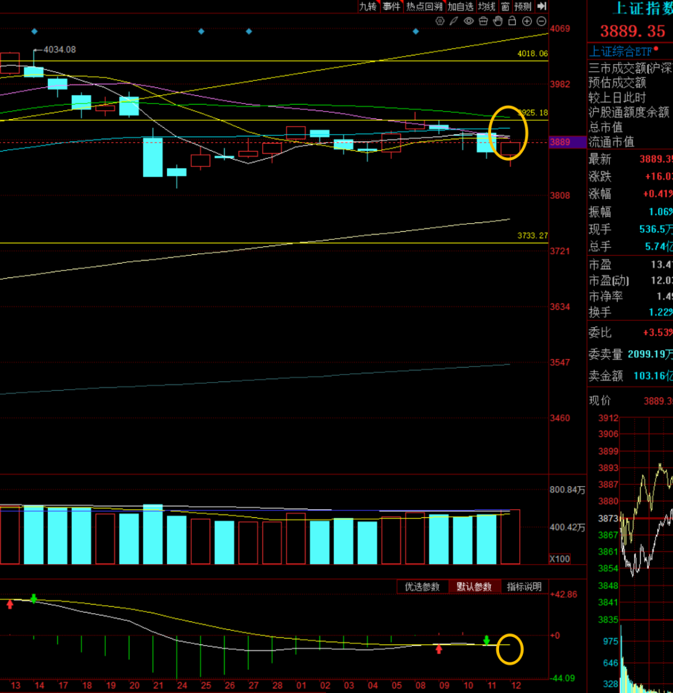Image resolution: width=673 pixels, height=693 pixels.
Task: Switch to 默认参数 parameters
Action: [x=474, y=587]
